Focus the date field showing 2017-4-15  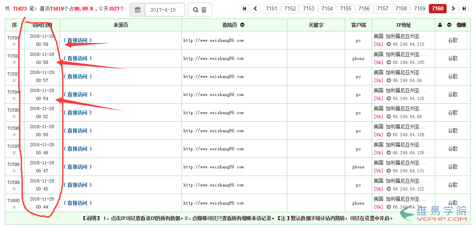click(x=165, y=10)
